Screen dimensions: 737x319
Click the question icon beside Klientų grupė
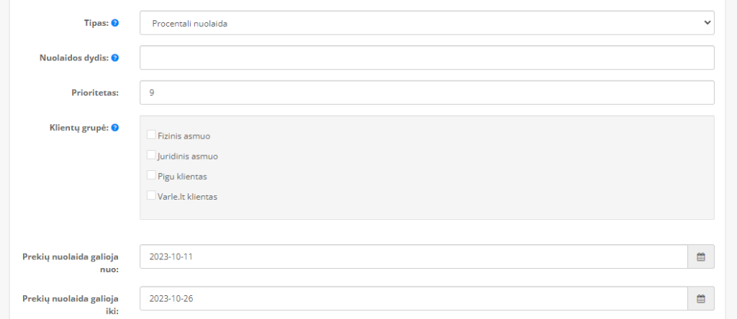[x=114, y=127]
